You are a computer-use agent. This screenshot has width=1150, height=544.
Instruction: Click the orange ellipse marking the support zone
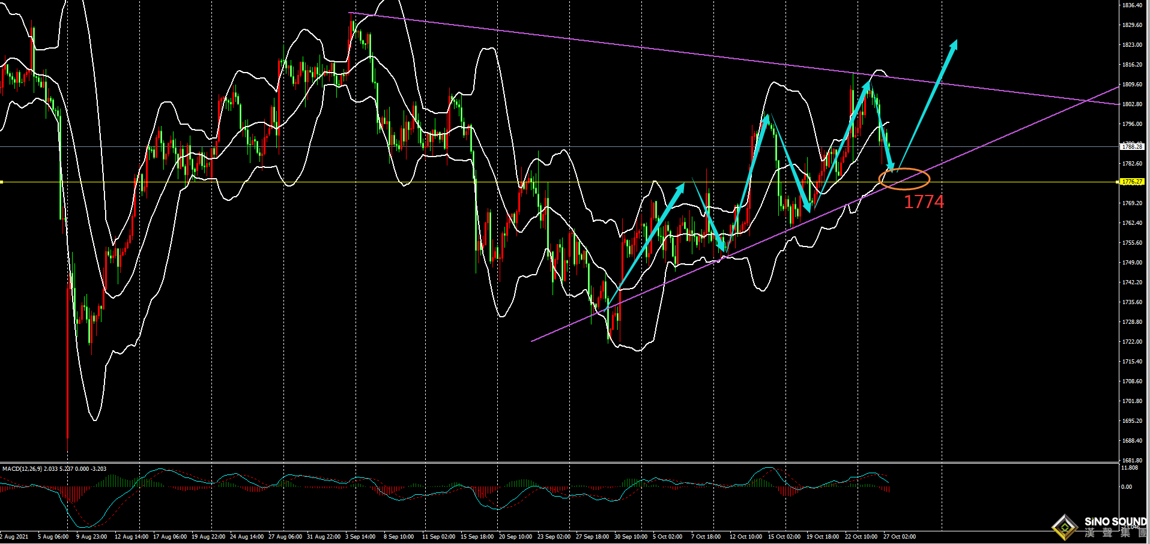(904, 179)
